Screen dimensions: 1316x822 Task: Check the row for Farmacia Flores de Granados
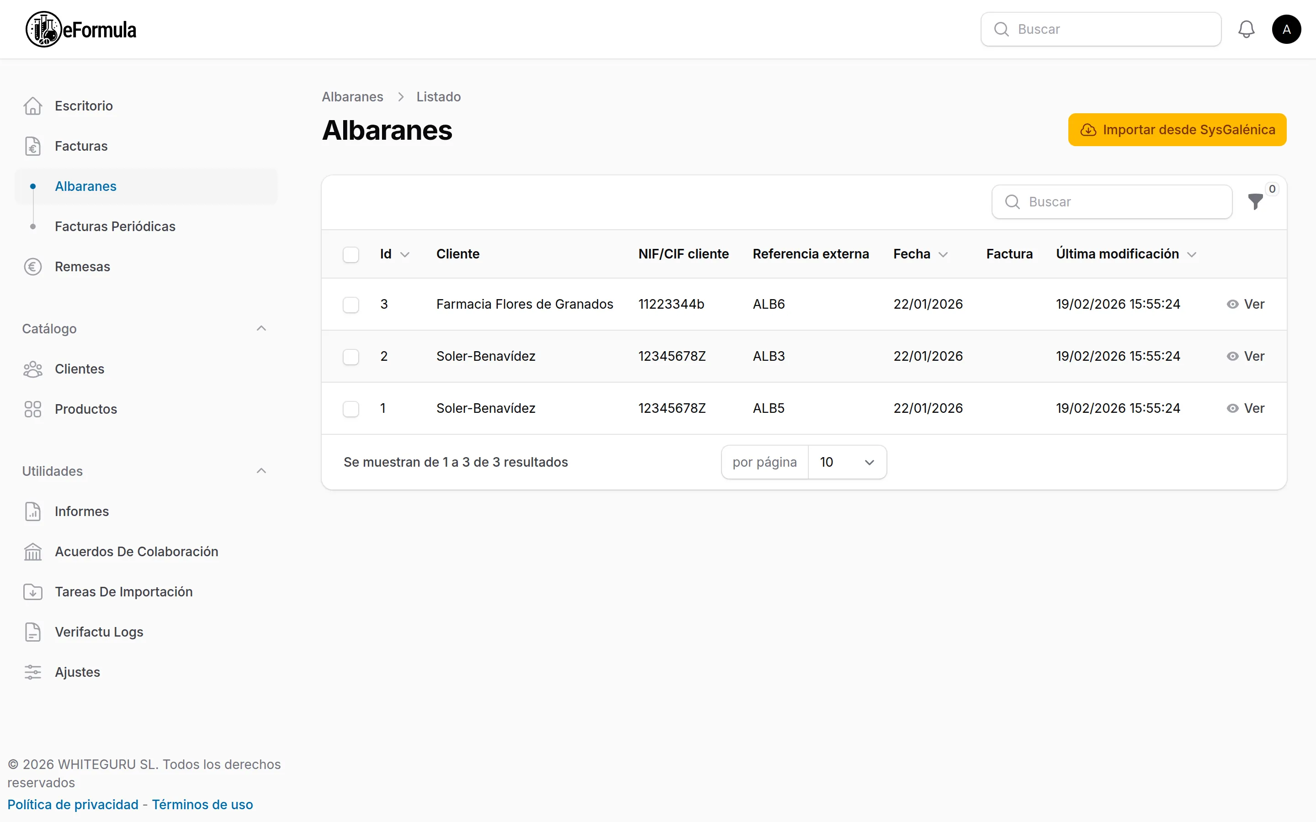(351, 305)
